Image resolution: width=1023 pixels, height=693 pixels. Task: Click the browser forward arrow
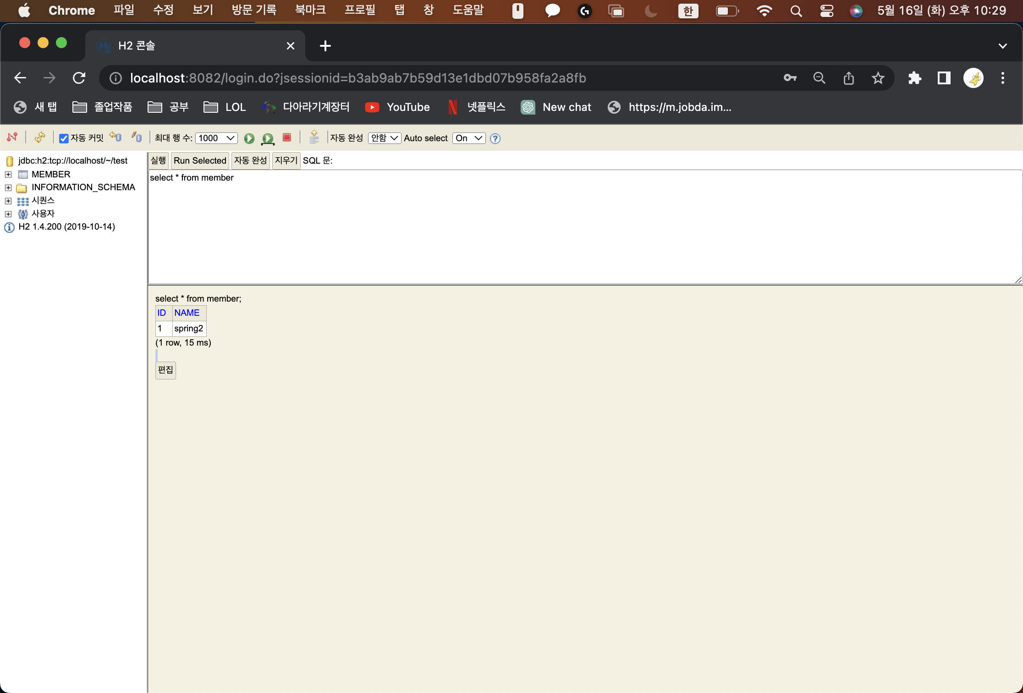49,78
